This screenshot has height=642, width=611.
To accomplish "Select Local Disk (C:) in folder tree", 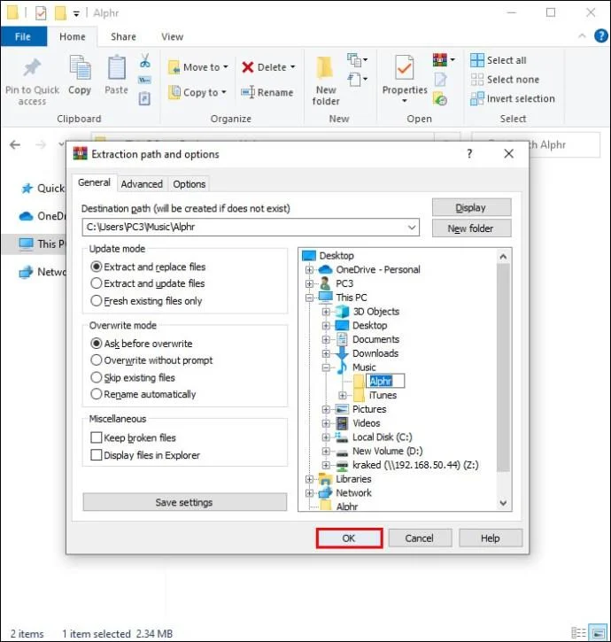I will click(382, 437).
